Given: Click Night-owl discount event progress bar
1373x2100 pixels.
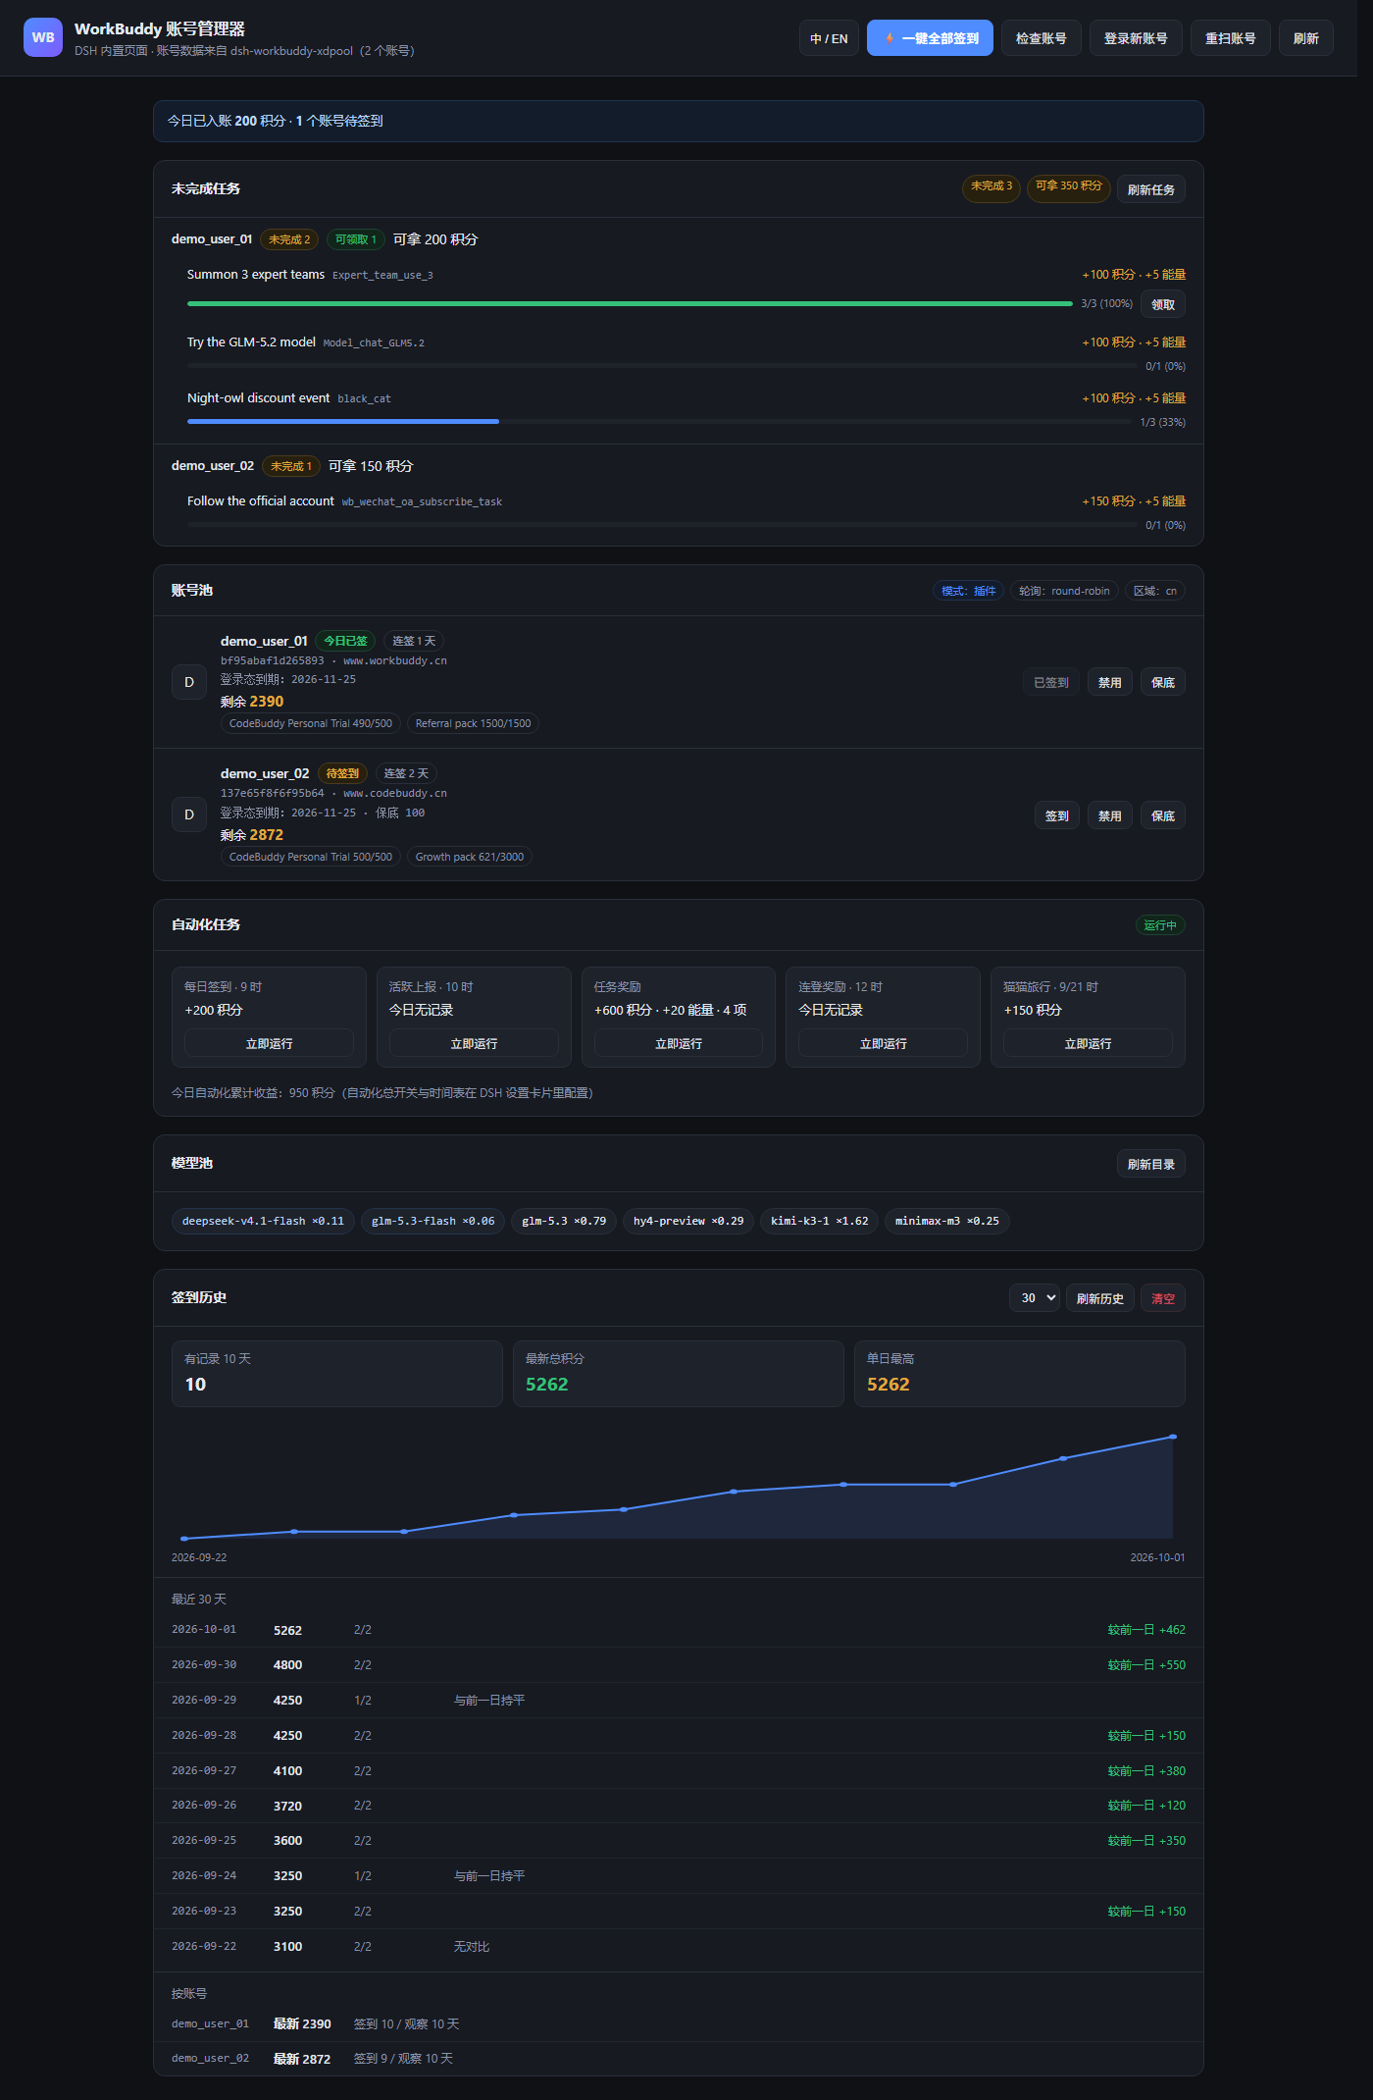Looking at the screenshot, I should point(658,422).
